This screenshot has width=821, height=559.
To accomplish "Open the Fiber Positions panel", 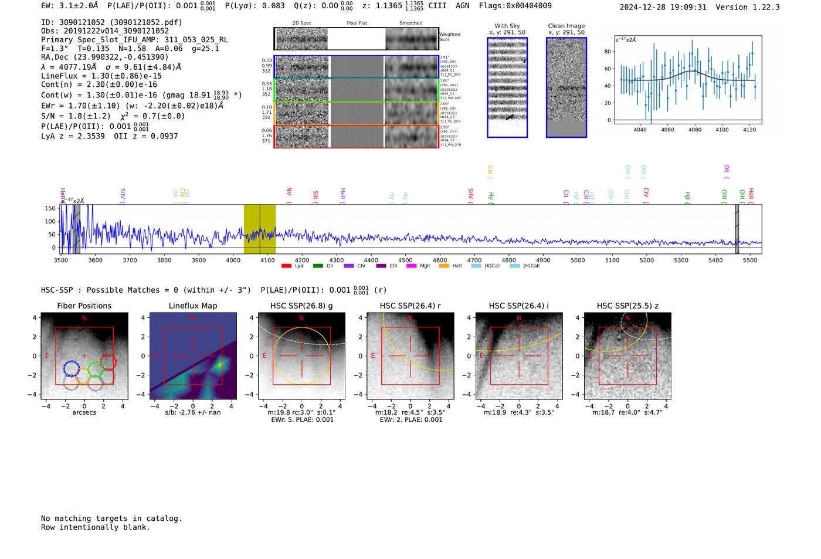I will (84, 356).
